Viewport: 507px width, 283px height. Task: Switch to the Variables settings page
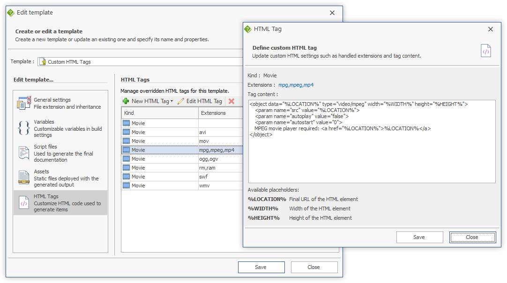pyautogui.click(x=60, y=128)
